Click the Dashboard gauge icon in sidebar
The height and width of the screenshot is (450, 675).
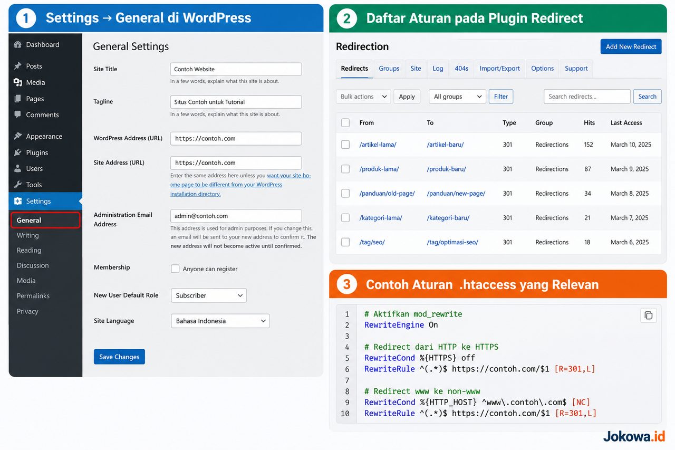pos(18,45)
